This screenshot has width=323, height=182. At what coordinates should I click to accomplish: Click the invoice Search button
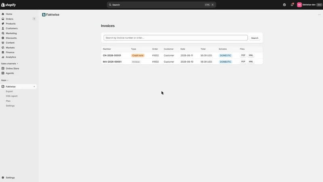255,38
